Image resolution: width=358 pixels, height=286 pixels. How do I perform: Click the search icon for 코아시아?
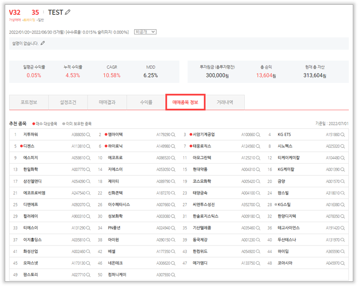pos(342,263)
